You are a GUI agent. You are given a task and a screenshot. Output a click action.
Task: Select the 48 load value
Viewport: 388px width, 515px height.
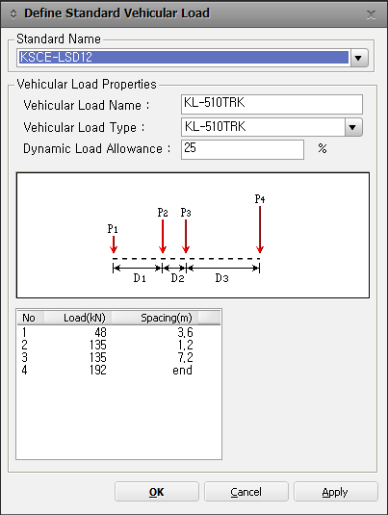tap(100, 332)
